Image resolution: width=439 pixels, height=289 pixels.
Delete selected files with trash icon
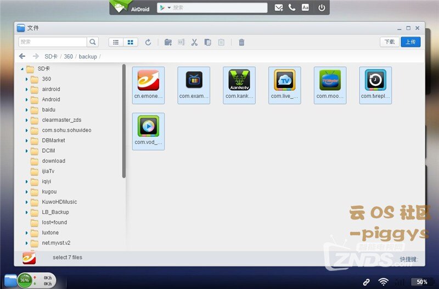(x=241, y=42)
